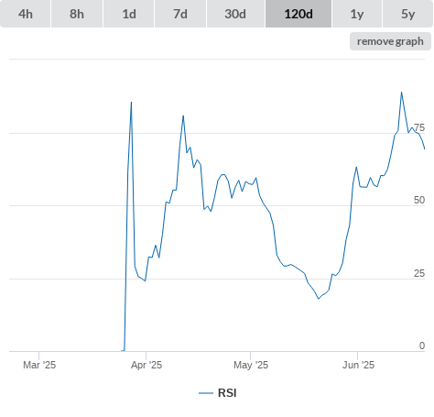Click the lowest RSI trough in late May
Viewport: 434px width, 417px height.
[x=319, y=299]
